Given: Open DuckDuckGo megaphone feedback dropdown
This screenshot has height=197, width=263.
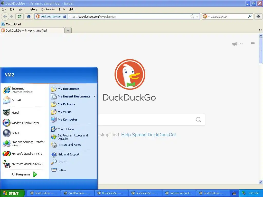Looking at the screenshot, I should (237, 44).
